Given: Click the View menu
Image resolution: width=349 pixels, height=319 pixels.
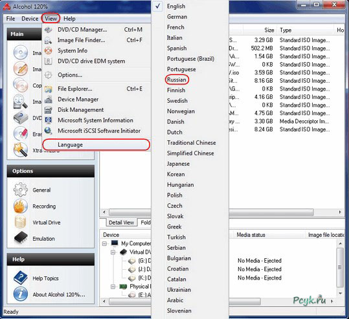Looking at the screenshot, I should pos(51,19).
